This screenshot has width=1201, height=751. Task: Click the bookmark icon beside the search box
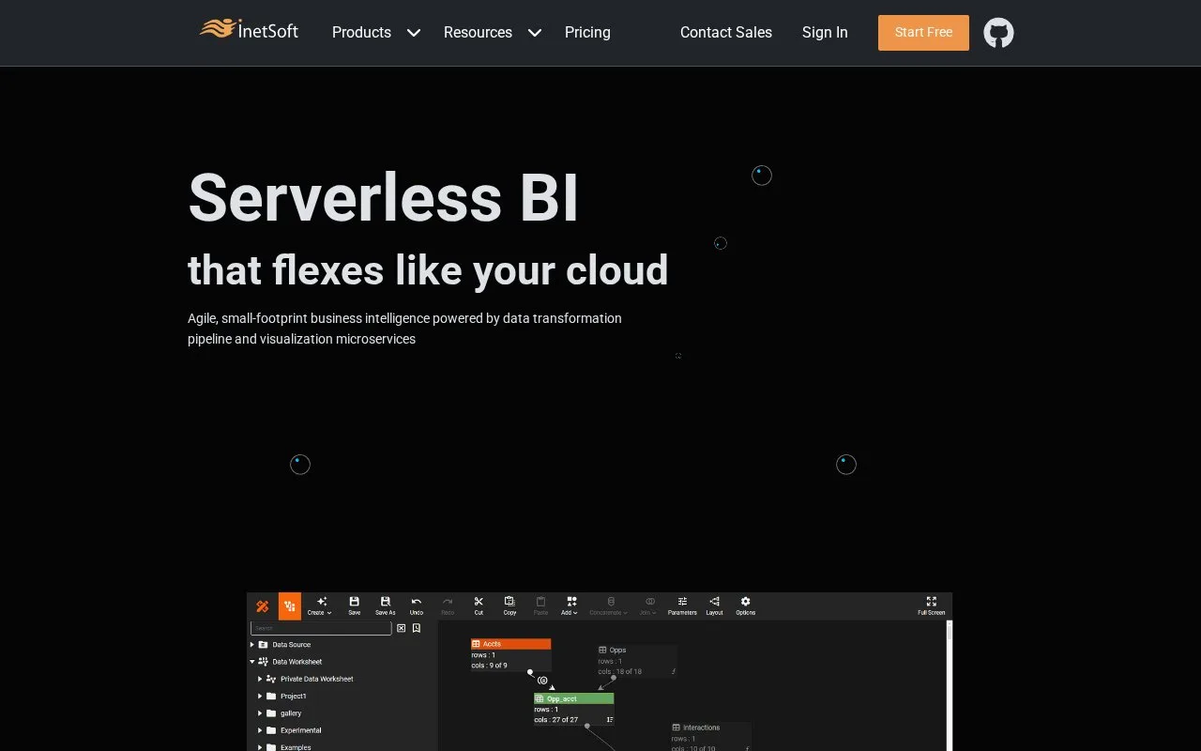click(x=417, y=628)
